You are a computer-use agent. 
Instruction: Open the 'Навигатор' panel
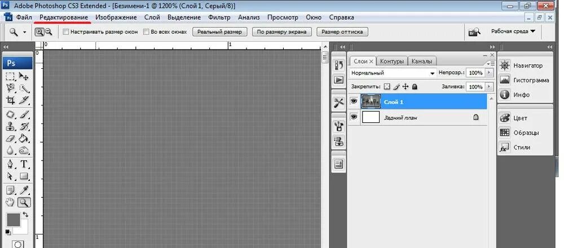521,66
